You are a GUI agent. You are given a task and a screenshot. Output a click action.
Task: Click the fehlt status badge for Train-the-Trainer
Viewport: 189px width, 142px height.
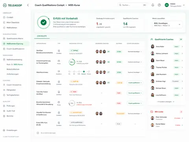tap(73, 92)
